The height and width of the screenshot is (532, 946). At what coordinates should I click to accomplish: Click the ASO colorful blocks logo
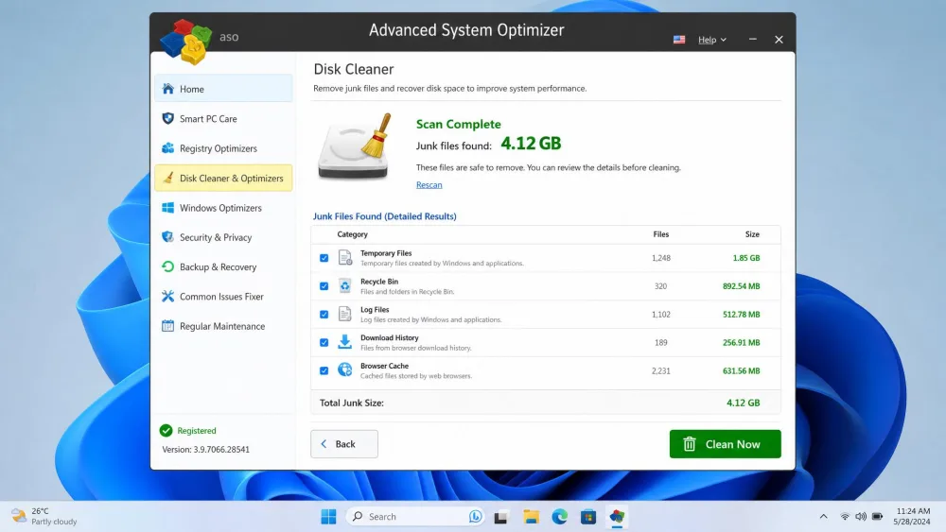click(x=185, y=42)
